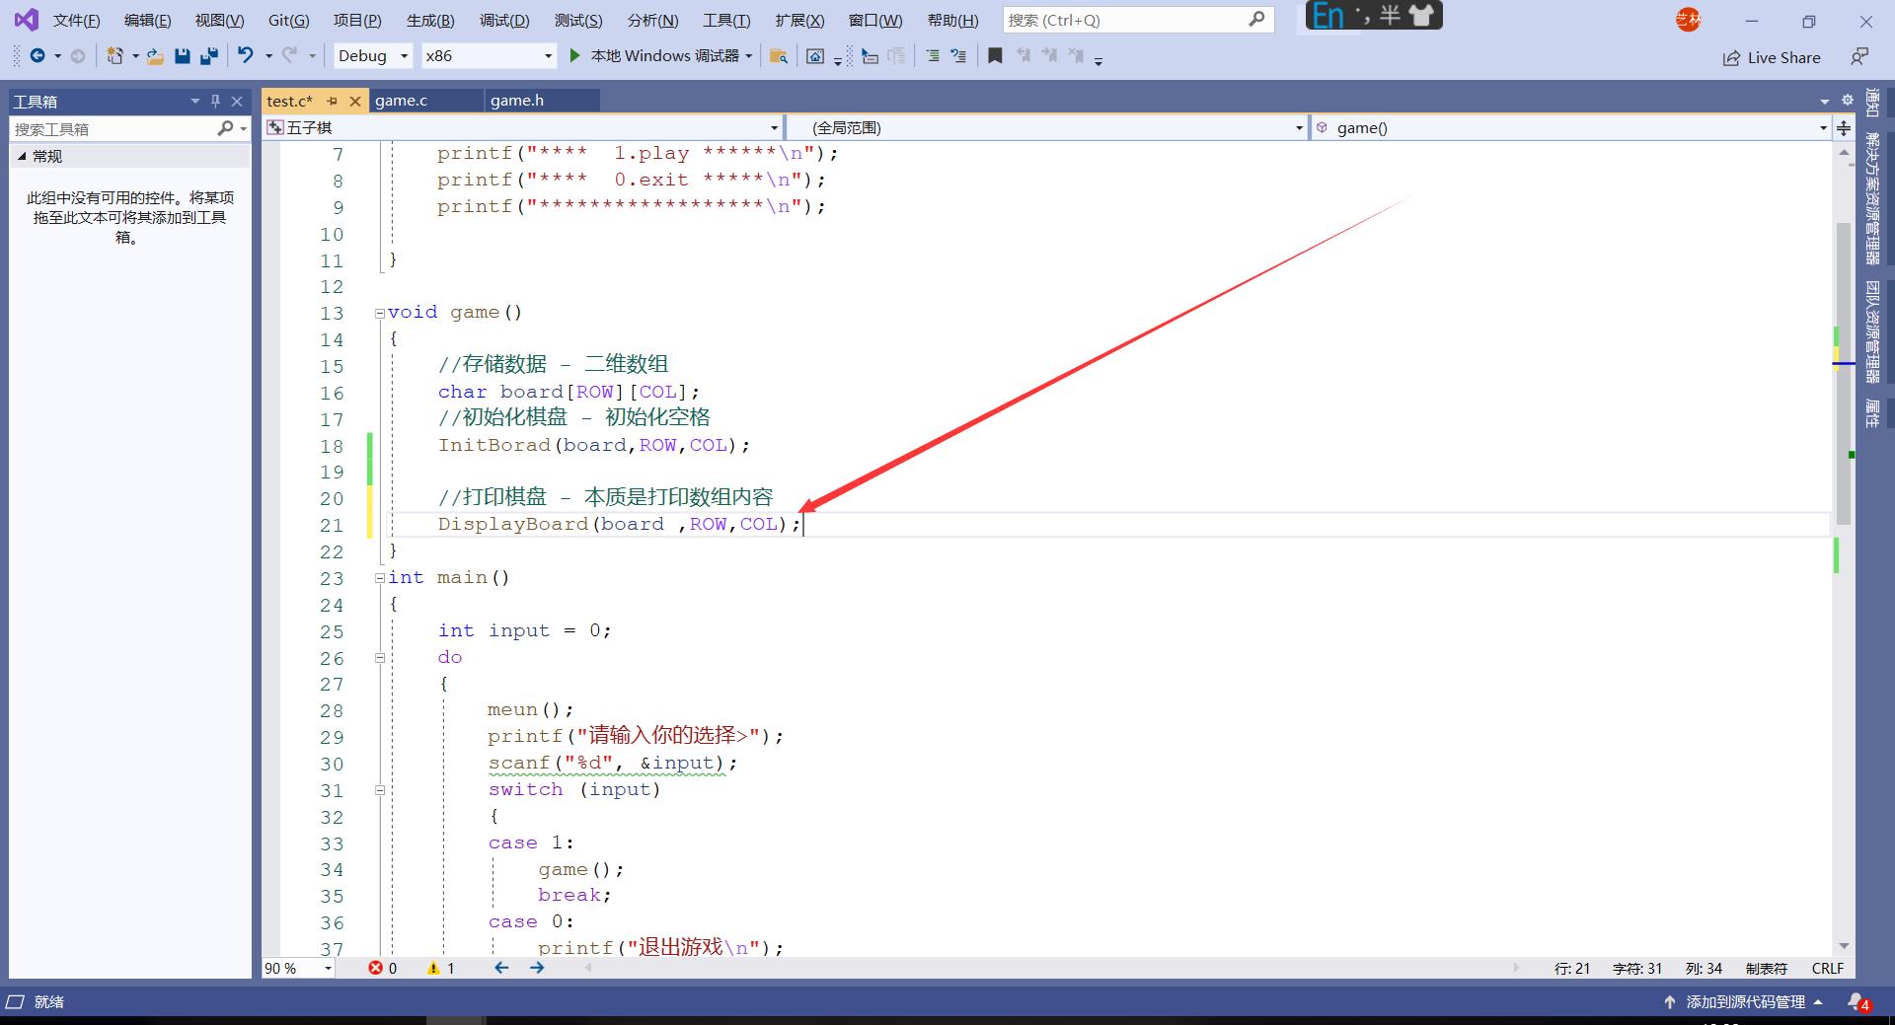Click the error count indicator
Image resolution: width=1895 pixels, height=1025 pixels.
coord(383,969)
